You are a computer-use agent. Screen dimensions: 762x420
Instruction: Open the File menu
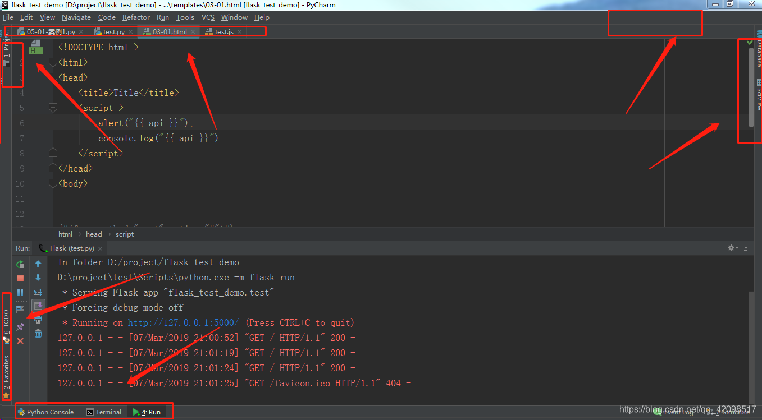[8, 17]
